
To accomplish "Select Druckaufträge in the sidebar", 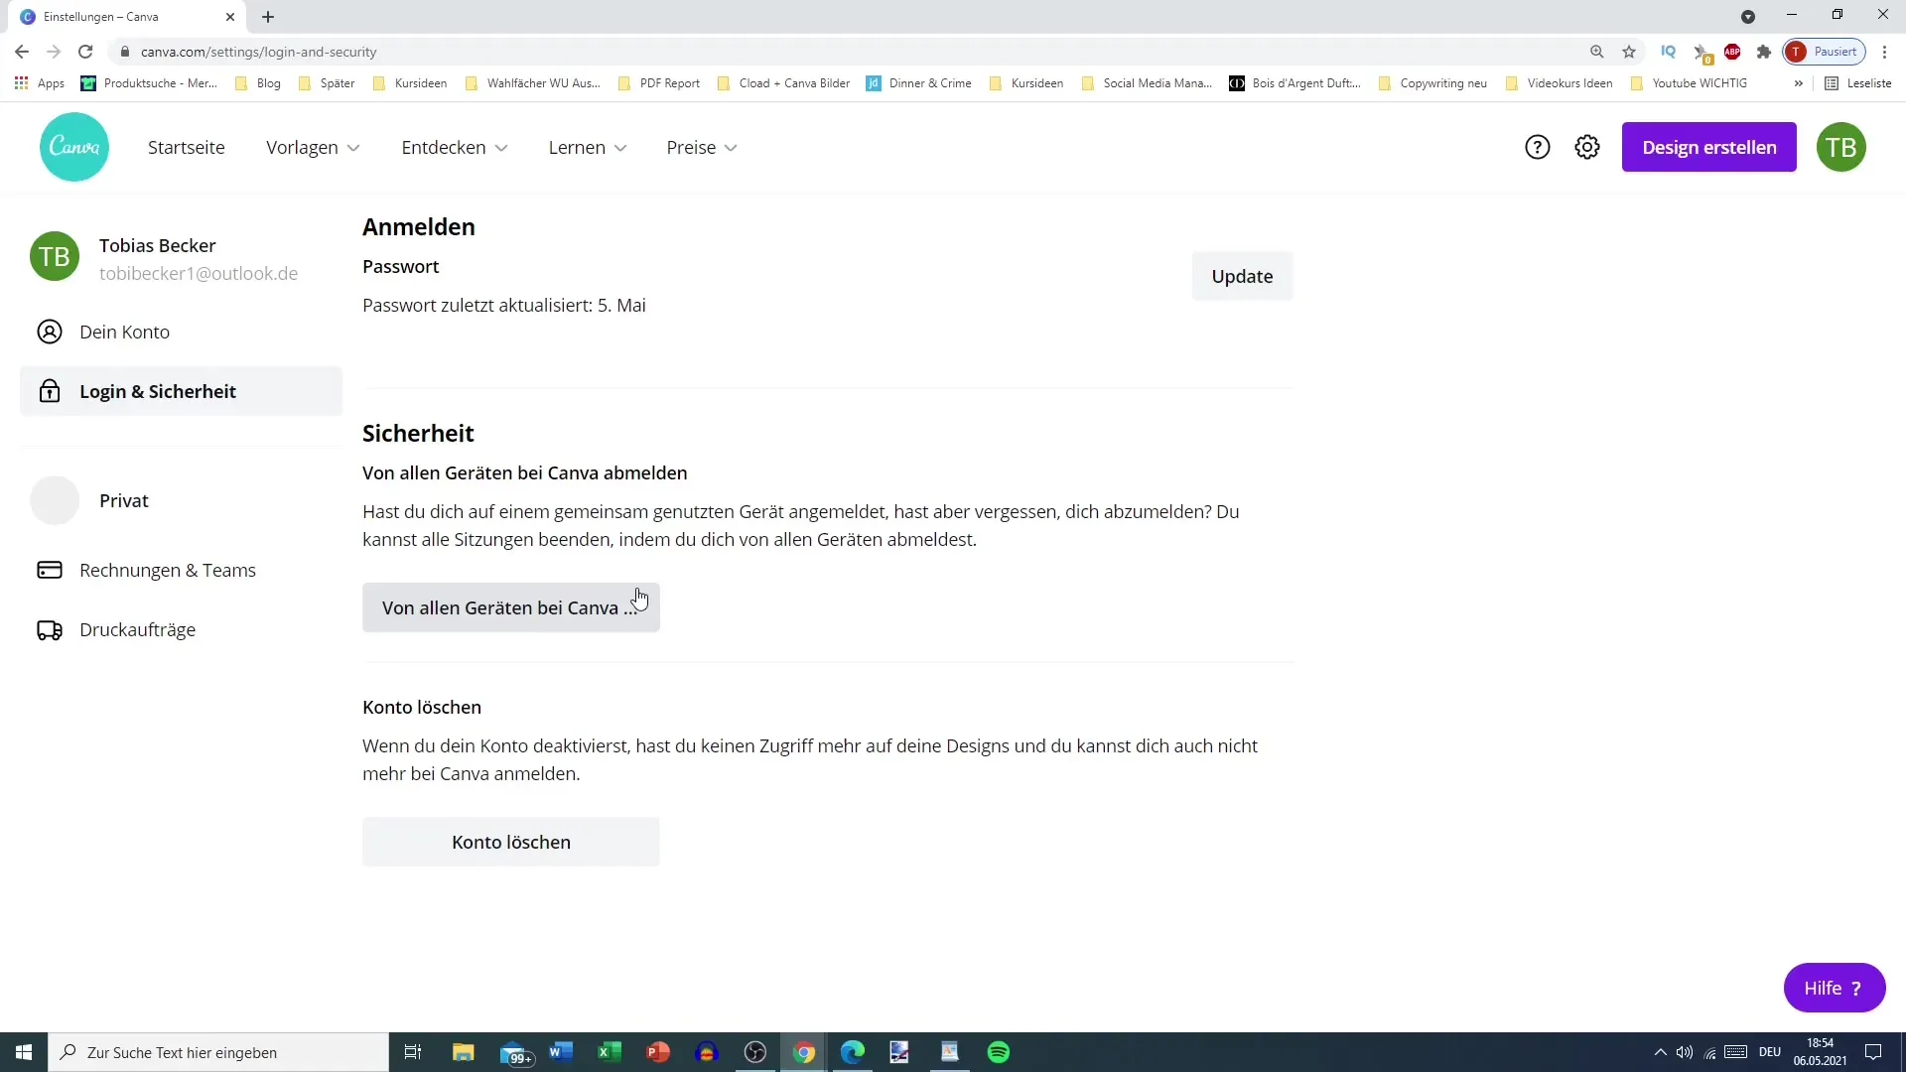I will (x=181, y=629).
